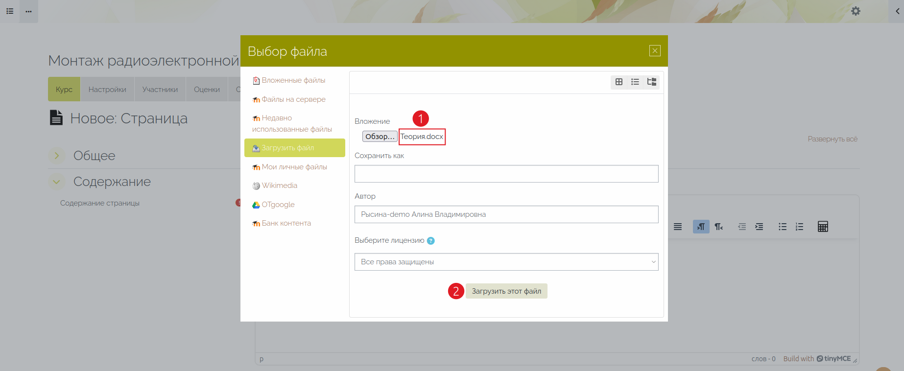
Task: Click the license help question mark icon
Action: pos(431,241)
